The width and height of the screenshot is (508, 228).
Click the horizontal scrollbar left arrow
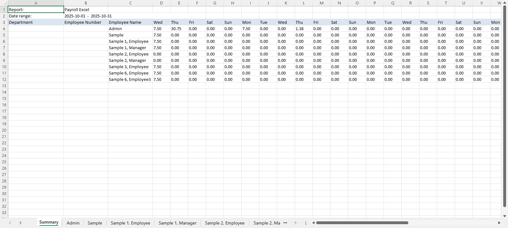pos(313,223)
